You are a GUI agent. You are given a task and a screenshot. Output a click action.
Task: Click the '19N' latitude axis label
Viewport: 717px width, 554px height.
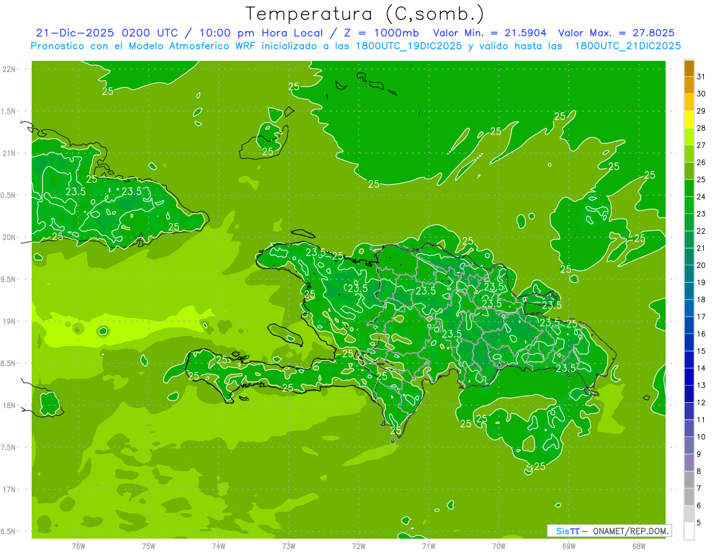click(x=9, y=322)
